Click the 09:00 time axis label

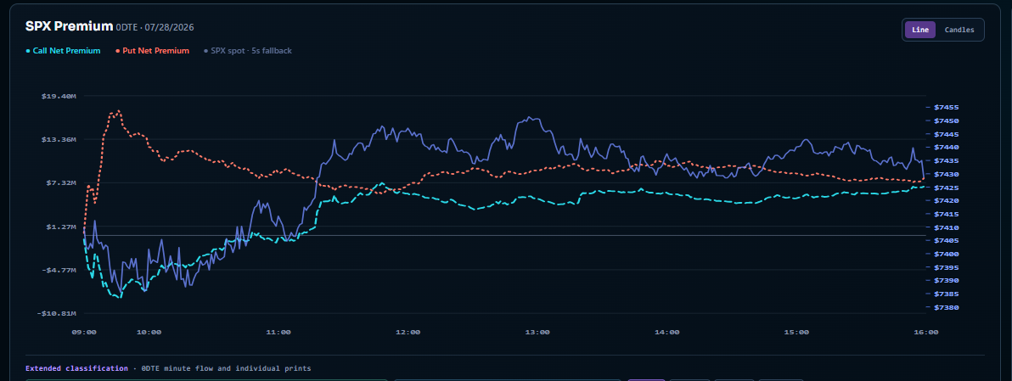coord(84,333)
